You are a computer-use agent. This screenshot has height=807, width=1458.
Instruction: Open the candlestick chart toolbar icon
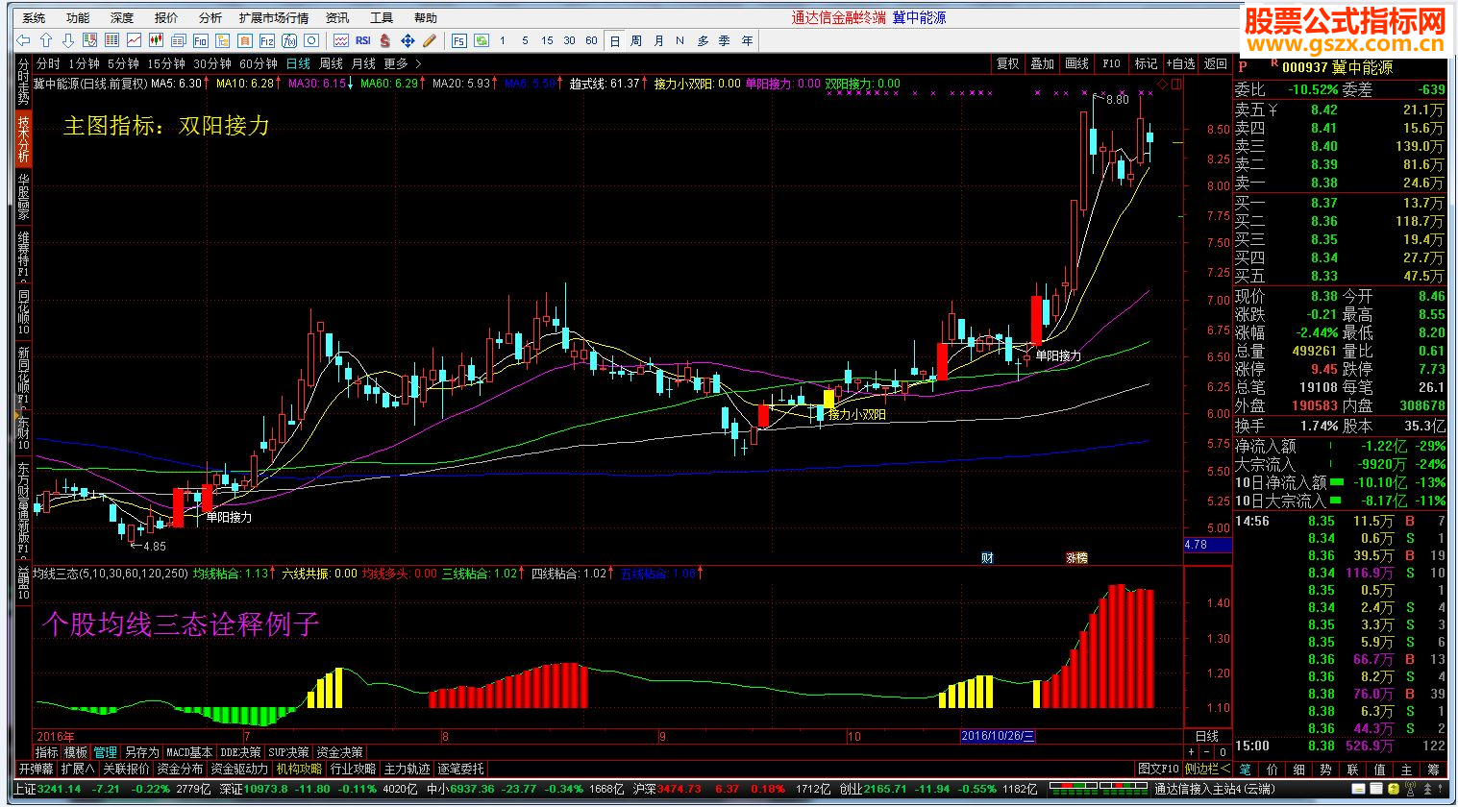point(157,40)
